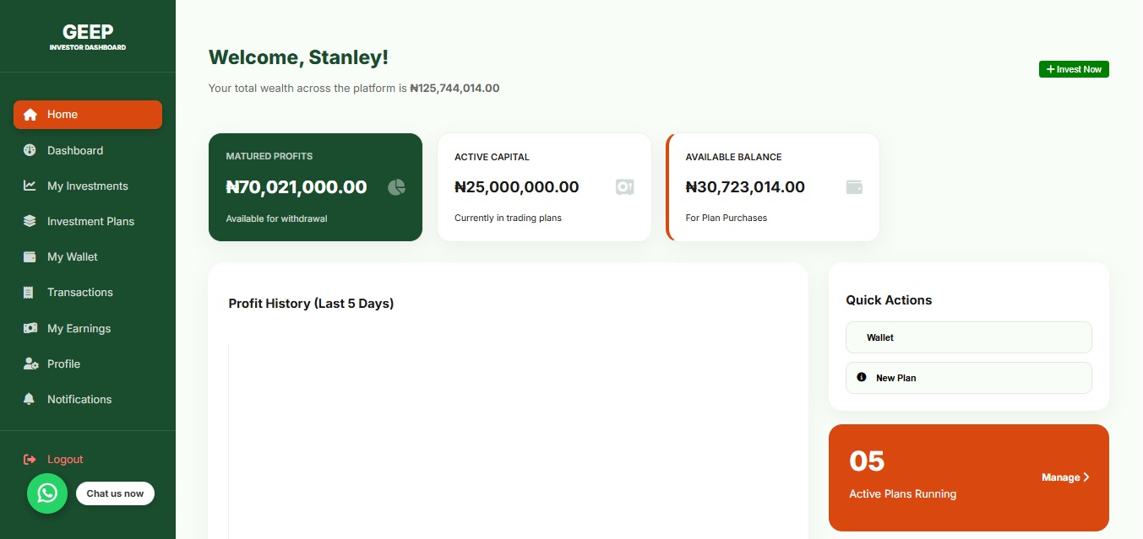
Task: Select the New Plan quick action
Action: pyautogui.click(x=968, y=378)
